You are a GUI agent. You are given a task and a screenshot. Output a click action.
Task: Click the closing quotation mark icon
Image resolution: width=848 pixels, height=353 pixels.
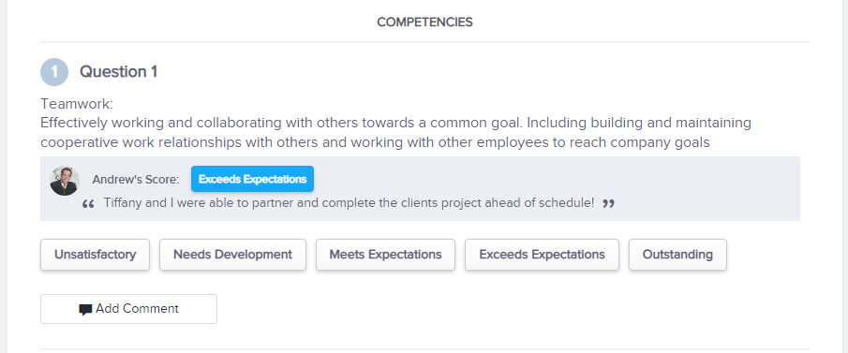click(608, 204)
